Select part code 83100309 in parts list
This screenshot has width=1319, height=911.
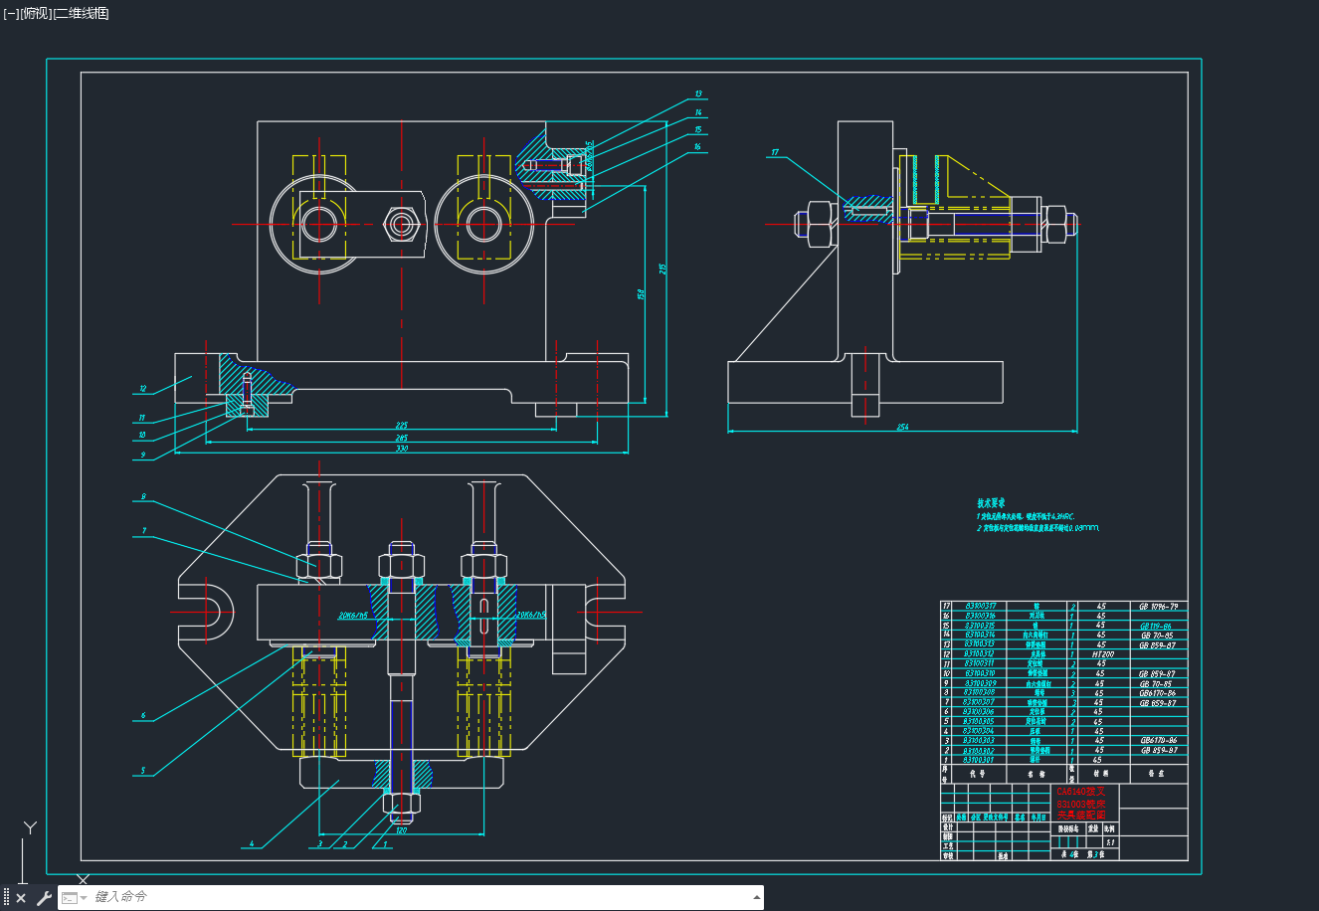(x=981, y=683)
